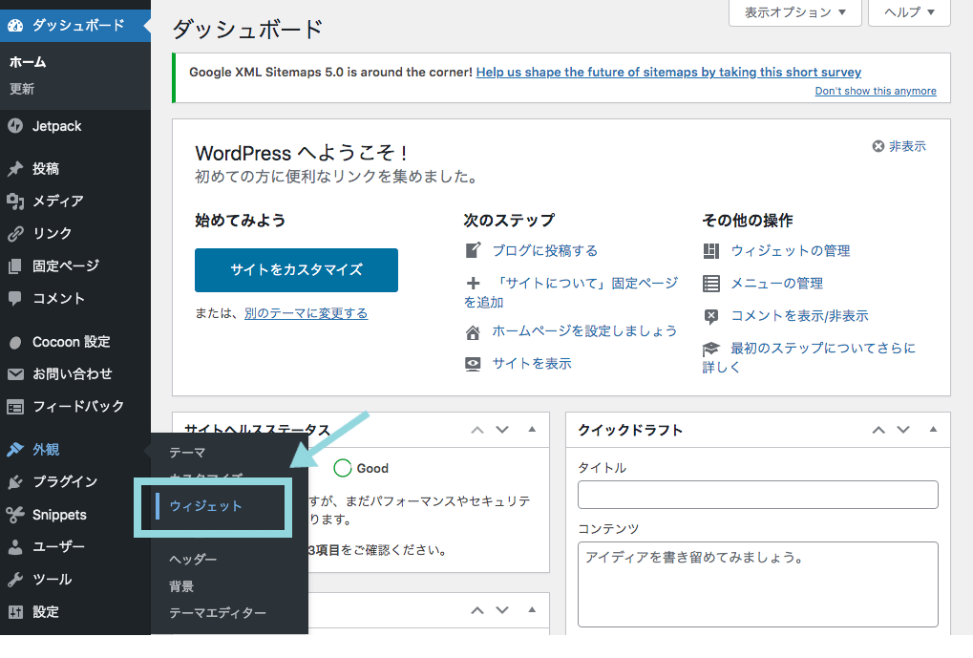Select テーマ in the 外観 submenu
Screen dimensions: 973x658
(187, 453)
